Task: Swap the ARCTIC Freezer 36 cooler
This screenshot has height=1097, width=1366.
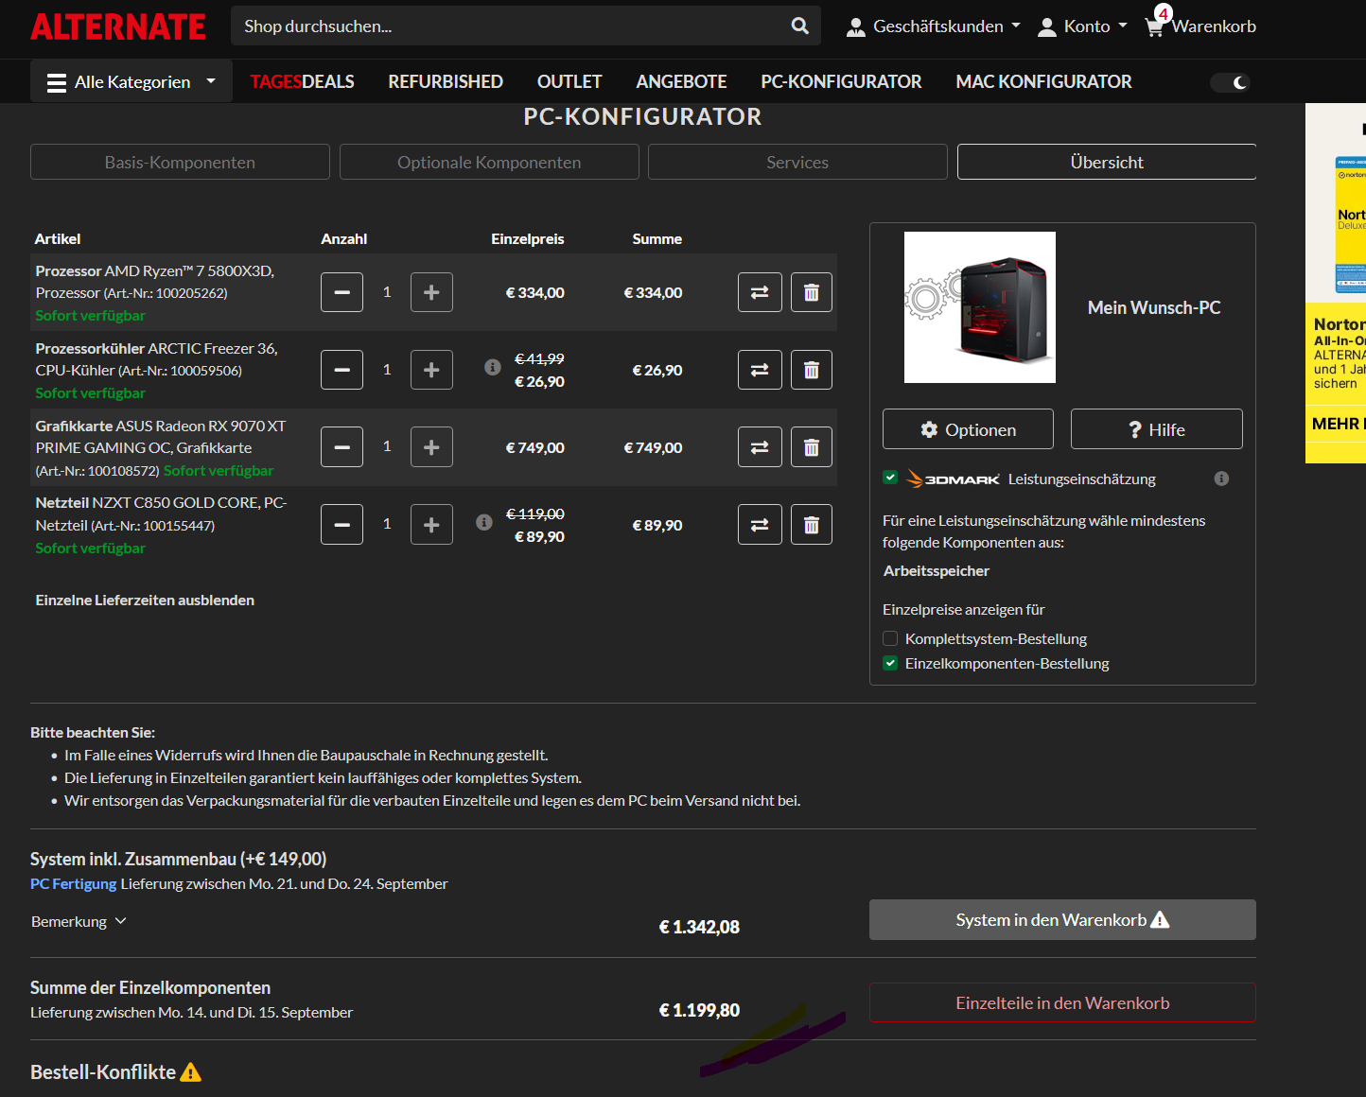Action: click(x=760, y=370)
